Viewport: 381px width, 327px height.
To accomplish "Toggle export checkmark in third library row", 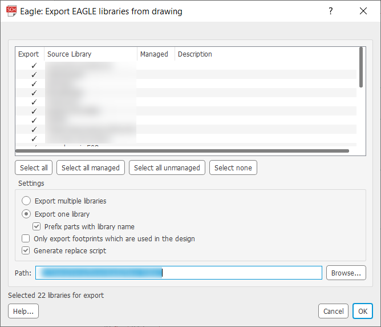I will coord(34,83).
